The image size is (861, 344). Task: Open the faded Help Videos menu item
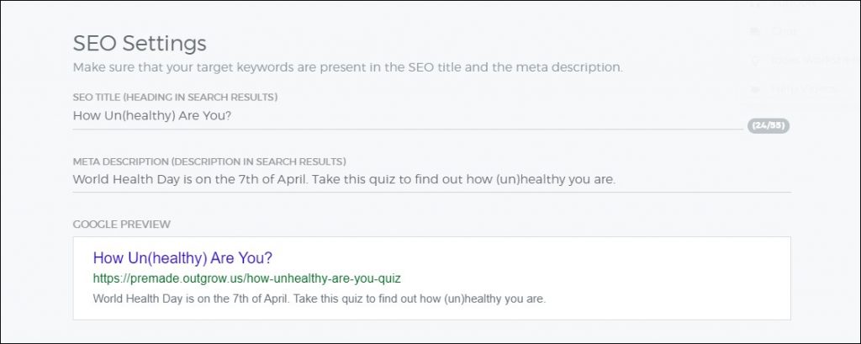pyautogui.click(x=801, y=88)
